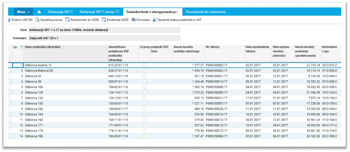Screen dimensions: 350x152
Task: Click the Formularz printer icon
Action: (133, 20)
